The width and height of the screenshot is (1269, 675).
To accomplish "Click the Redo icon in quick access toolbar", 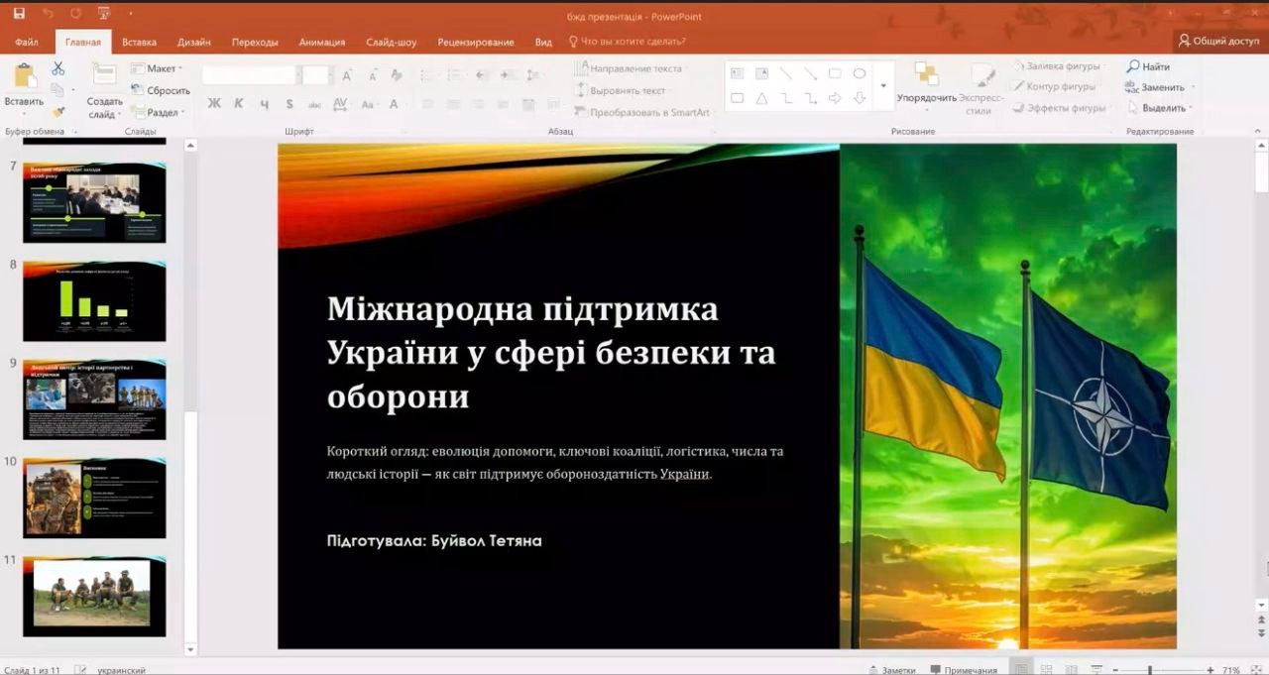I will pyautogui.click(x=76, y=13).
